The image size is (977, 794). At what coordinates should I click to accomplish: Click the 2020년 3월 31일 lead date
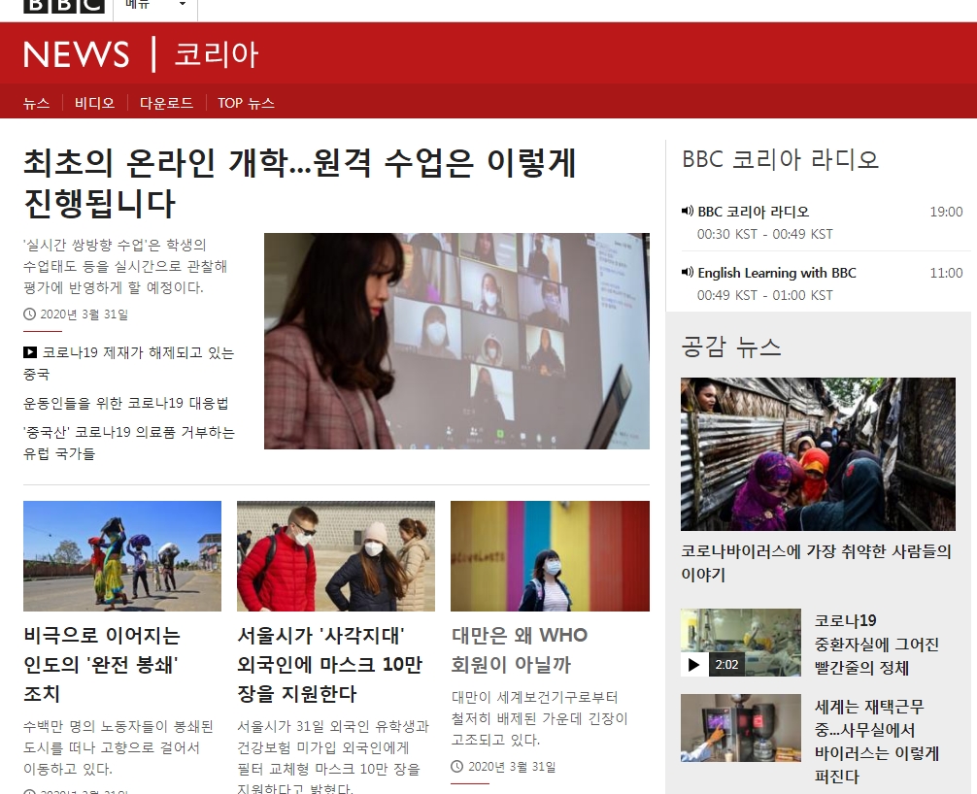pos(84,314)
